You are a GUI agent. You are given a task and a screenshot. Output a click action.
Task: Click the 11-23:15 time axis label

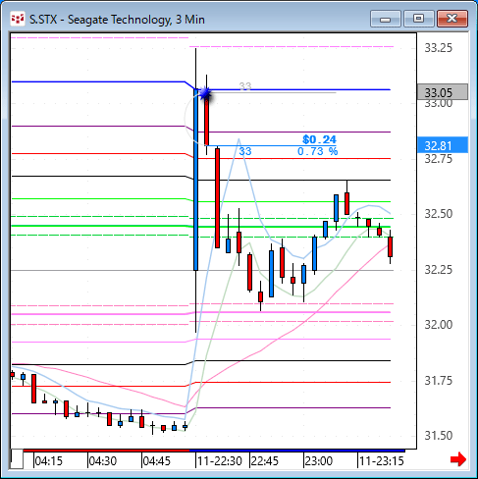click(x=382, y=461)
